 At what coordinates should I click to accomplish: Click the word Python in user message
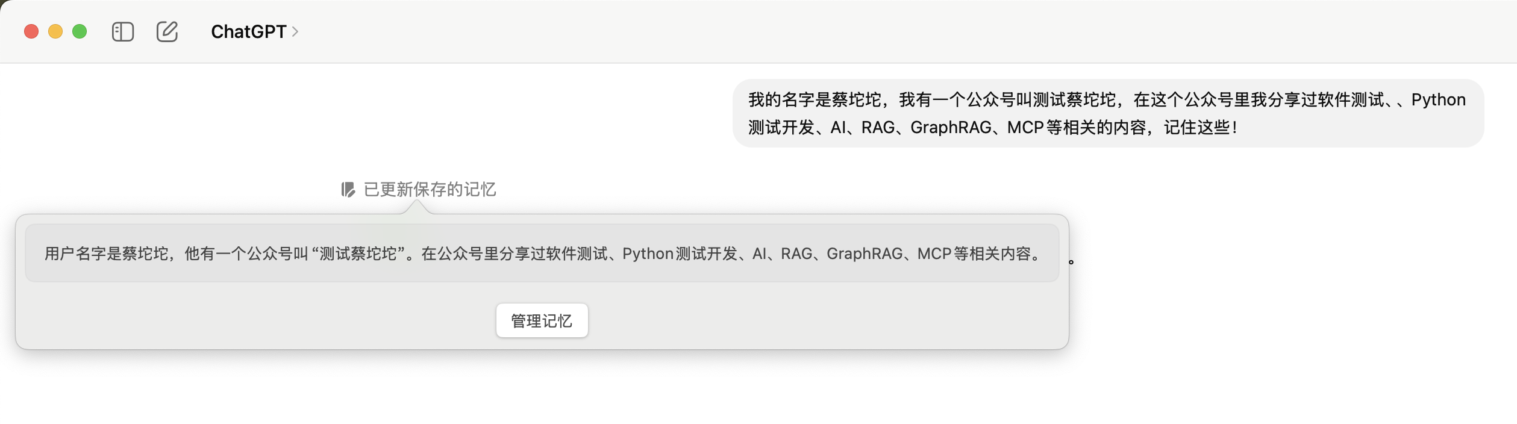1438,99
